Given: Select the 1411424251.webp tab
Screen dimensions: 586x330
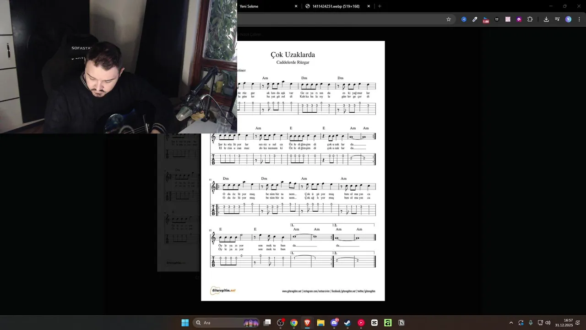Looking at the screenshot, I should 338,6.
